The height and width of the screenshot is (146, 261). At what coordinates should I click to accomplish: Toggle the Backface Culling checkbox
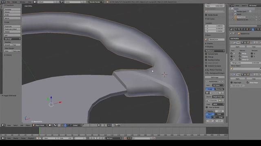pyautogui.click(x=206, y=60)
